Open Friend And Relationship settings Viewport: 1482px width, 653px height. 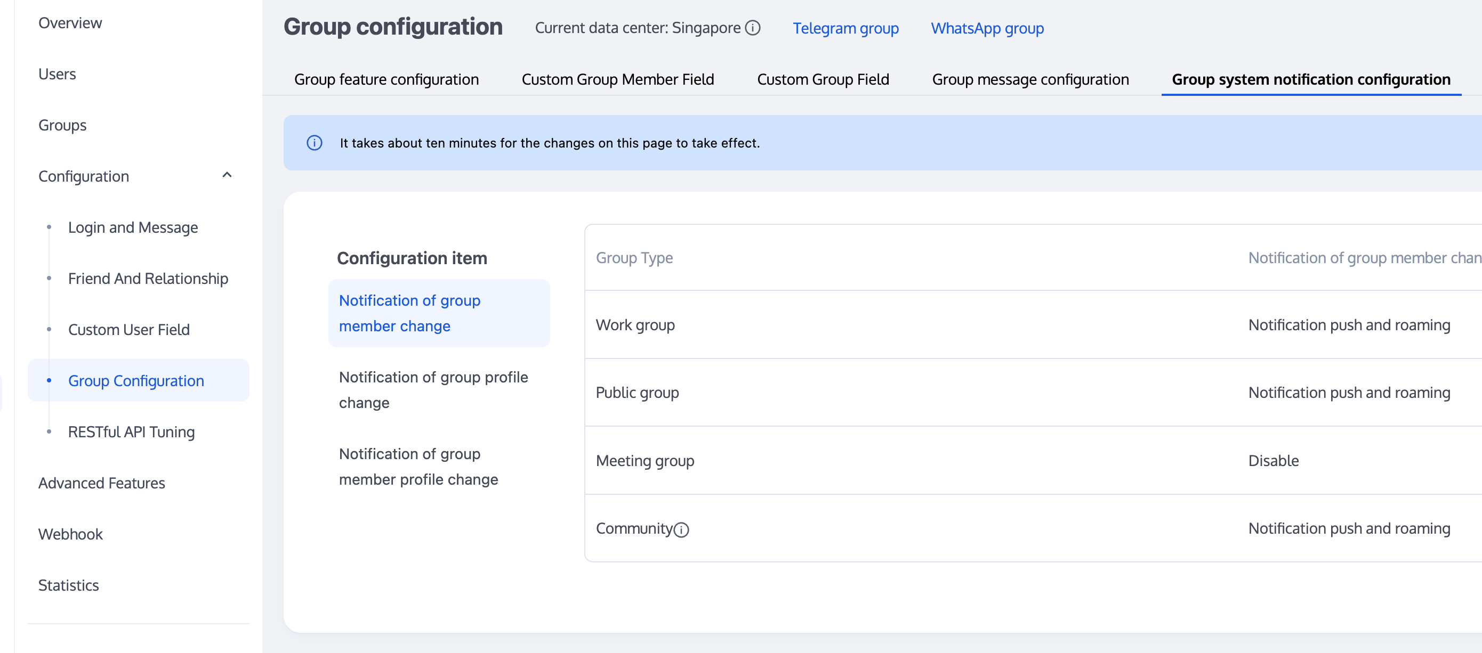pos(148,278)
